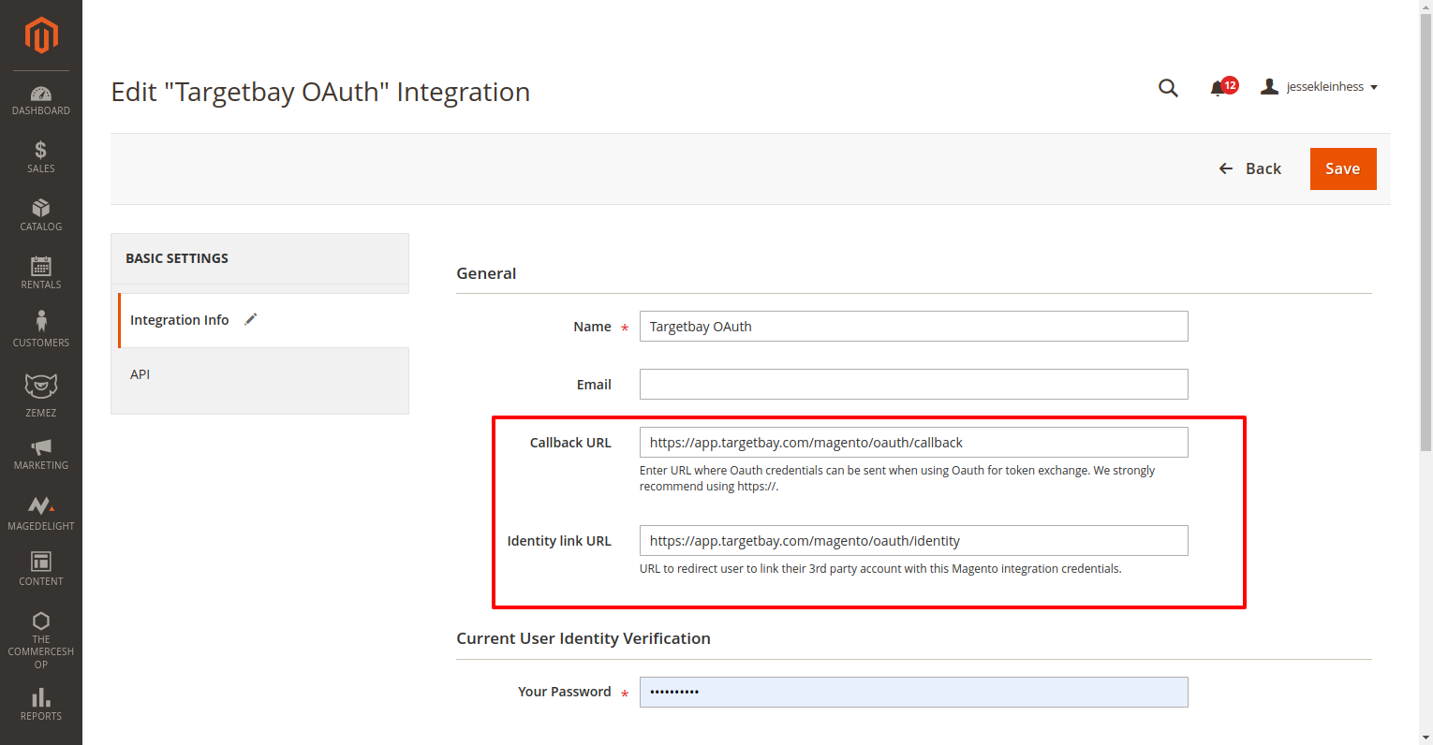Focus the Email input field
Screen dimensions: 1433x745
coord(913,385)
